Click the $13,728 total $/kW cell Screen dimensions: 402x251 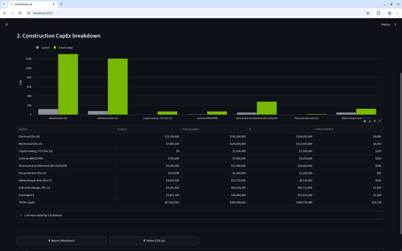(x=349, y=202)
